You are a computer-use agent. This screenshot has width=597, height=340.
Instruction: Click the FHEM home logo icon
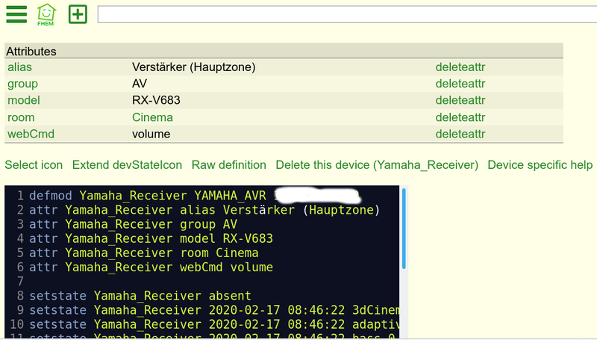tap(46, 14)
